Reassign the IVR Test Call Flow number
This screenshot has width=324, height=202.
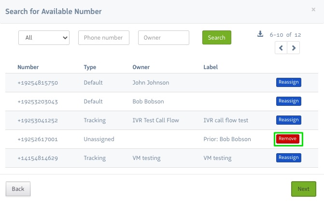[x=288, y=120]
